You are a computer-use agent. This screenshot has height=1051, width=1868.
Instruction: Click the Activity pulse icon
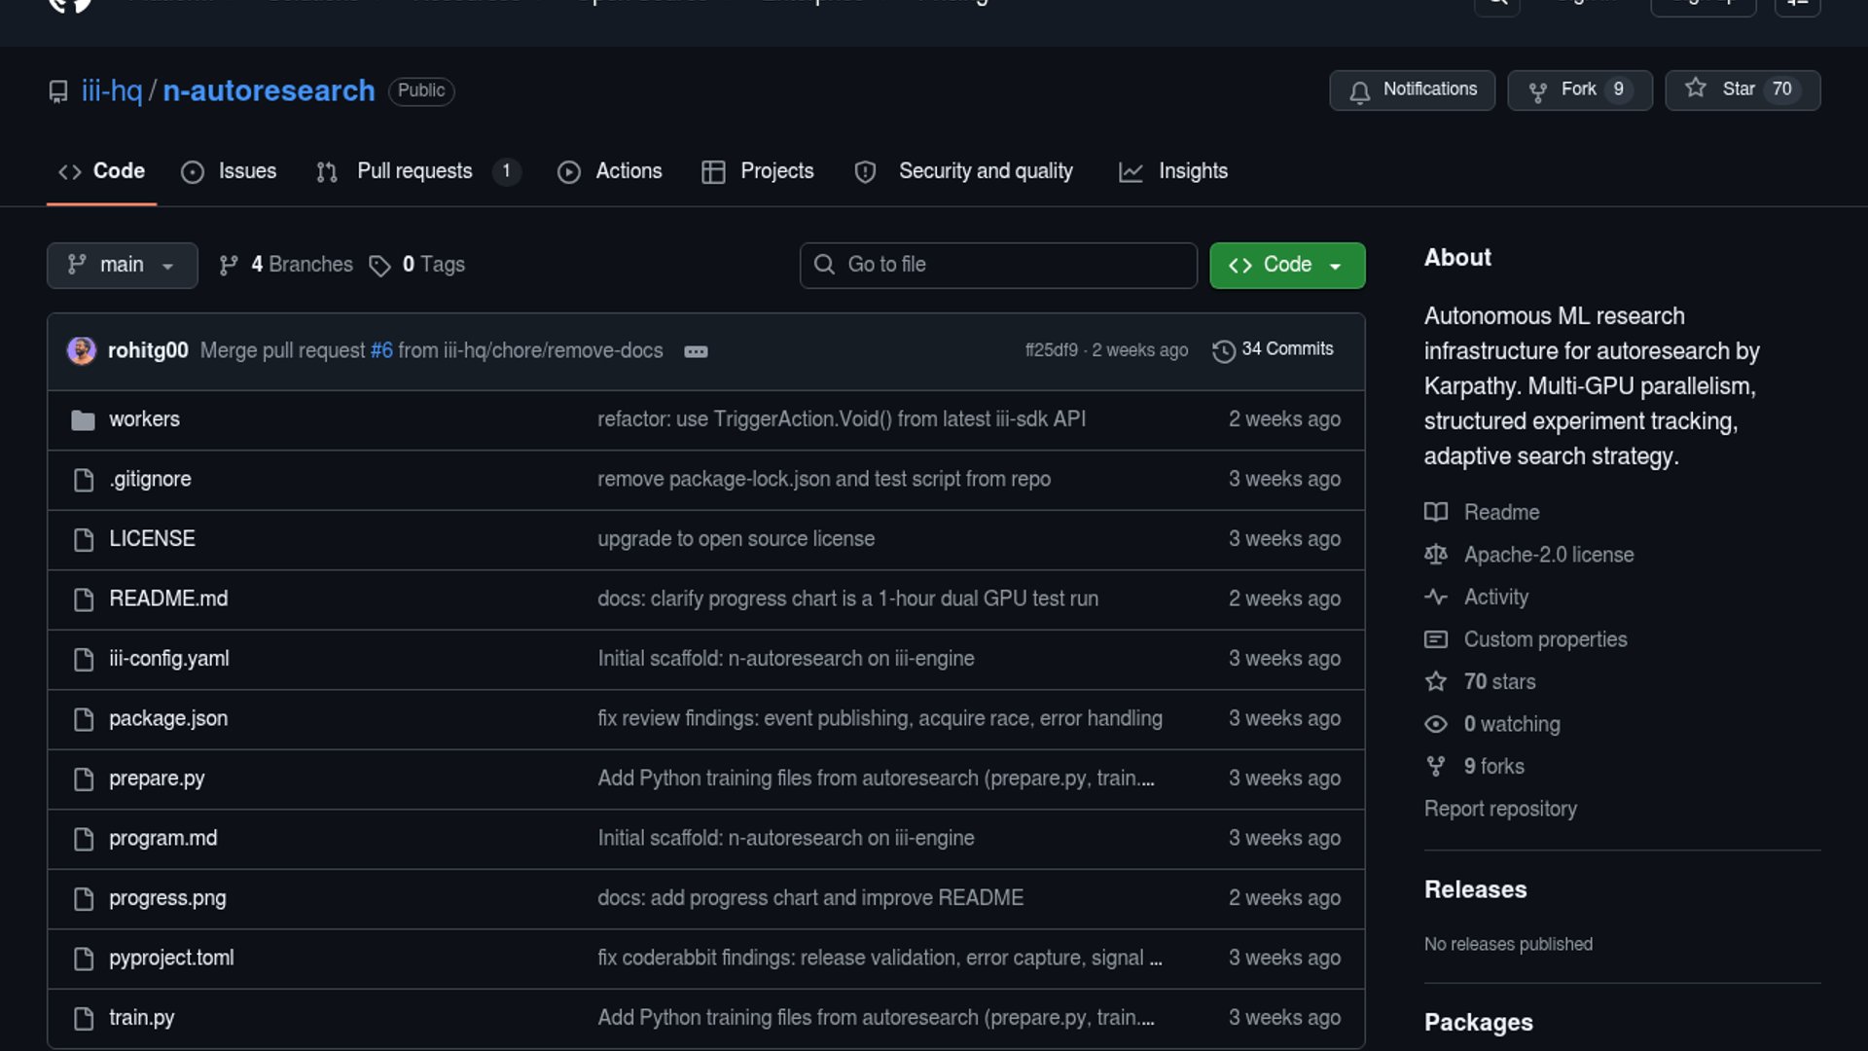tap(1435, 597)
